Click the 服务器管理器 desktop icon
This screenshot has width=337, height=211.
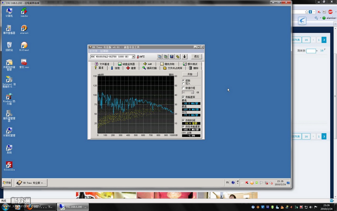click(9, 116)
